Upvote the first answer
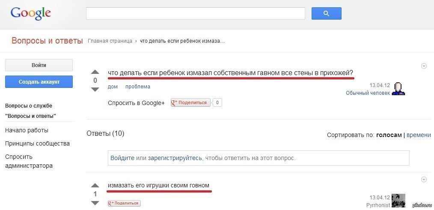The height and width of the screenshot is (210, 434). click(x=95, y=186)
